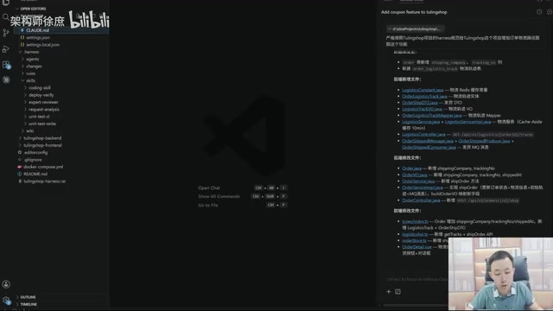Open CLAUDE.md in the explorer
Screen dimensions: 553x311
[37, 30]
